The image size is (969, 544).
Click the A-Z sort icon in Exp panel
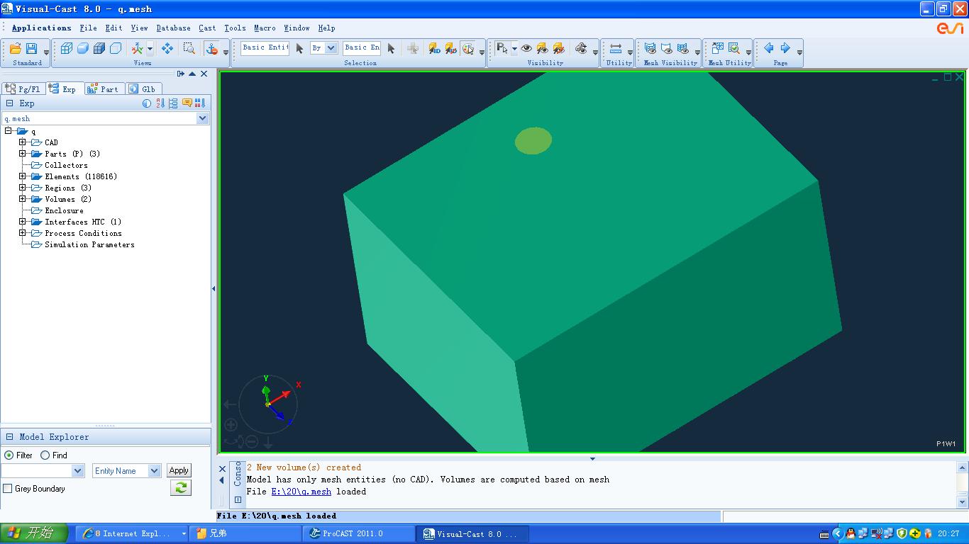pos(160,103)
